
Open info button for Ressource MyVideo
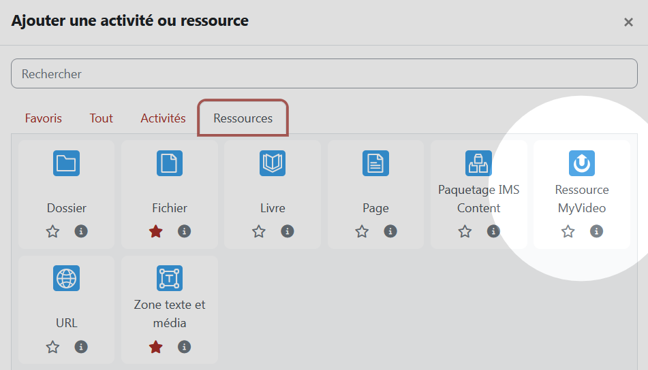(x=596, y=231)
